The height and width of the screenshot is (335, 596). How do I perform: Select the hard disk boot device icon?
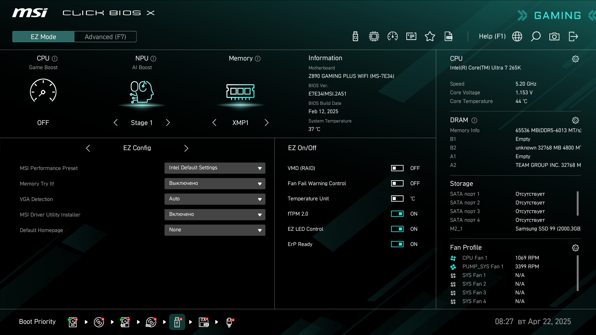(x=73, y=322)
